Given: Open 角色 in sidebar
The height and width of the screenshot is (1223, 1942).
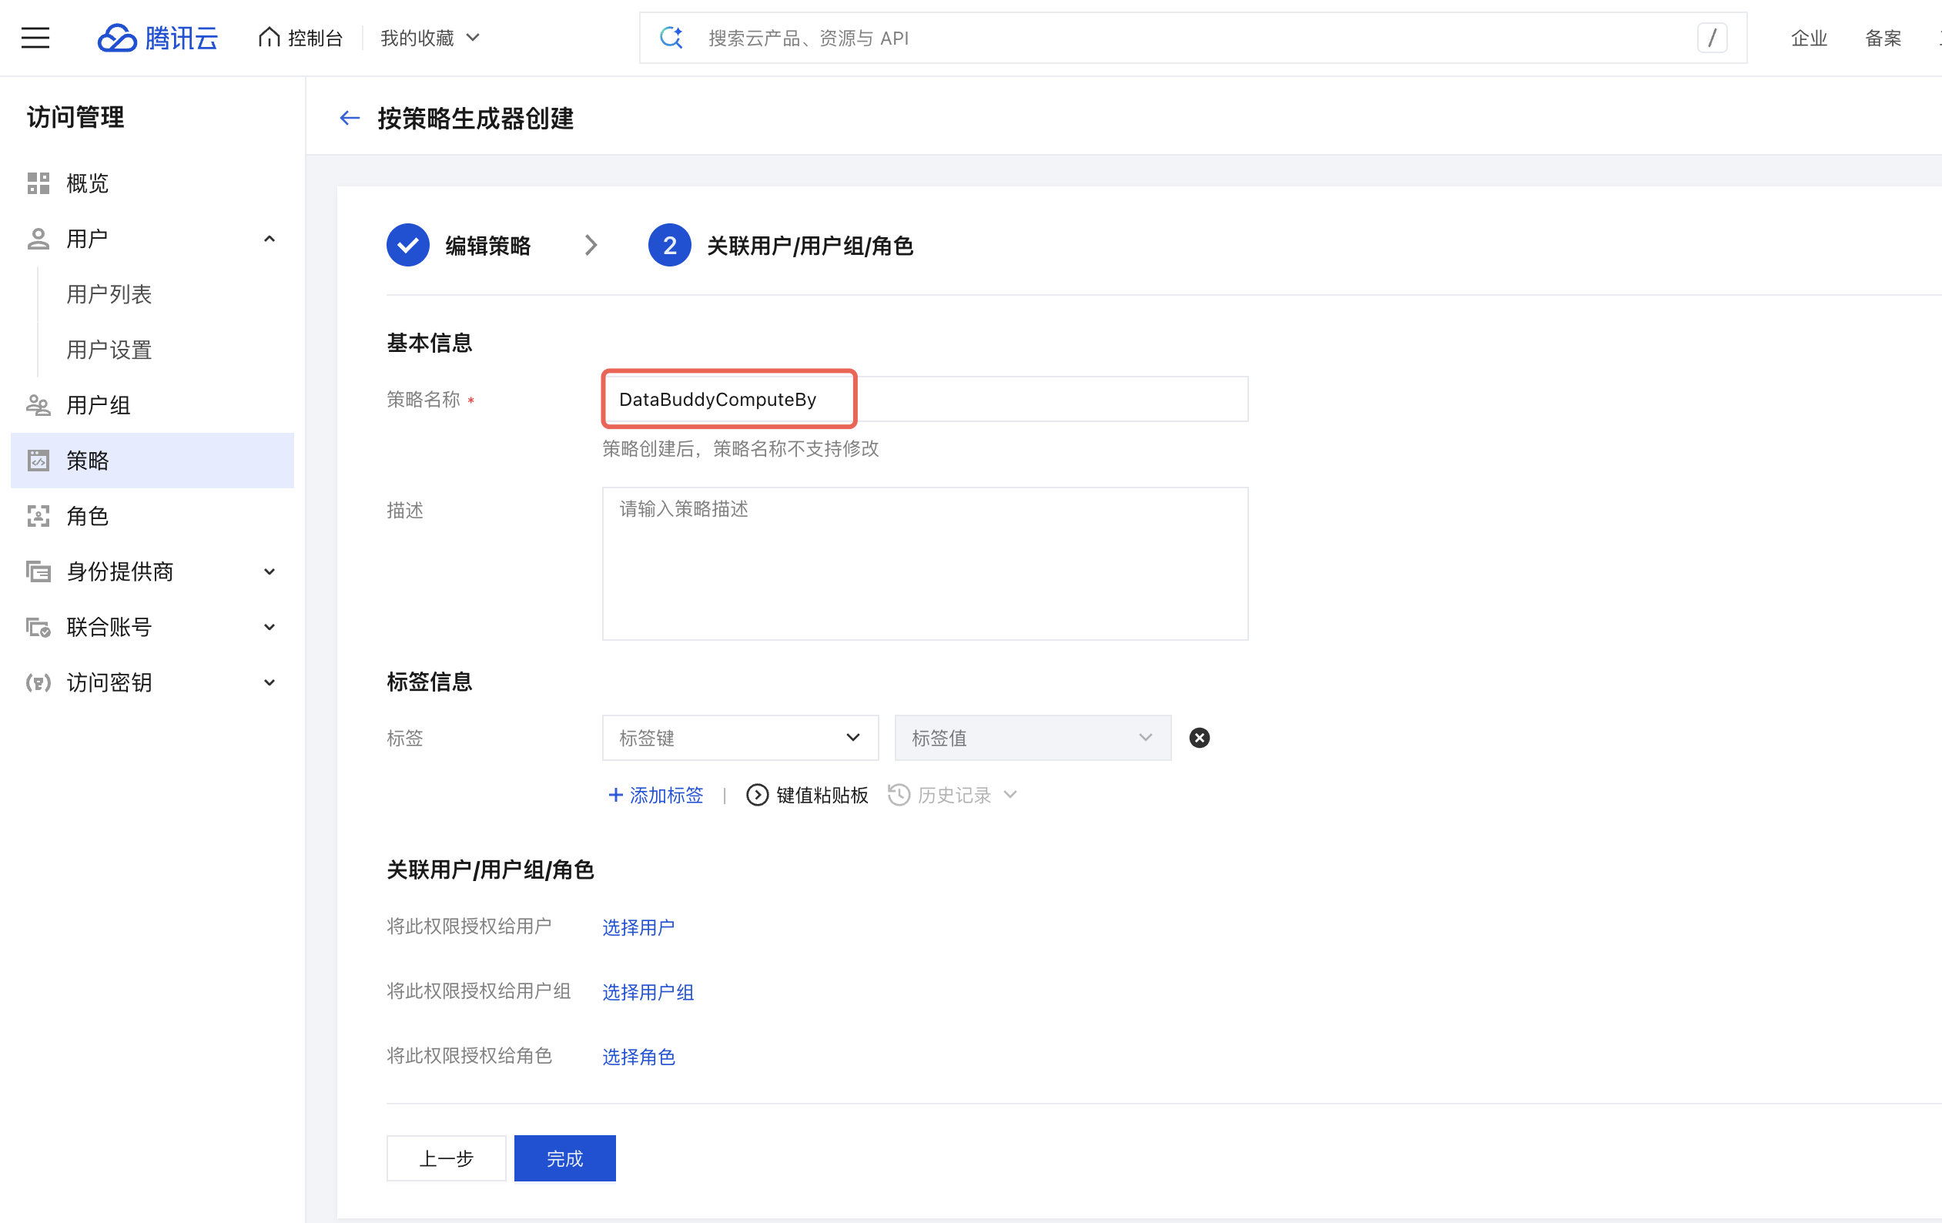Looking at the screenshot, I should 152,516.
